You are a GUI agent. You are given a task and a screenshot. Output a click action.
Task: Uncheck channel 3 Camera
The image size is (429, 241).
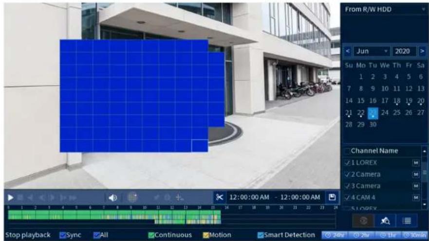(347, 186)
